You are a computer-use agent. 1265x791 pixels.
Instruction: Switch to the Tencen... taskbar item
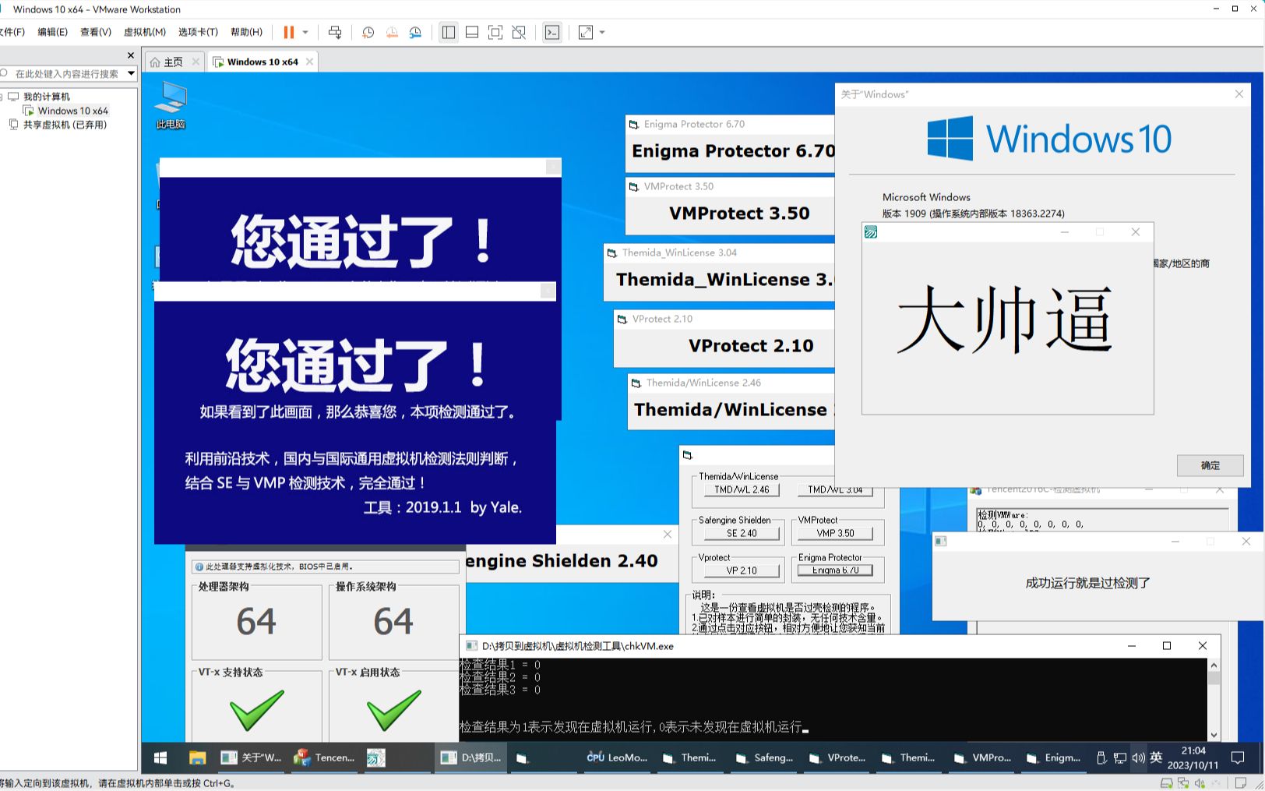pyautogui.click(x=324, y=757)
